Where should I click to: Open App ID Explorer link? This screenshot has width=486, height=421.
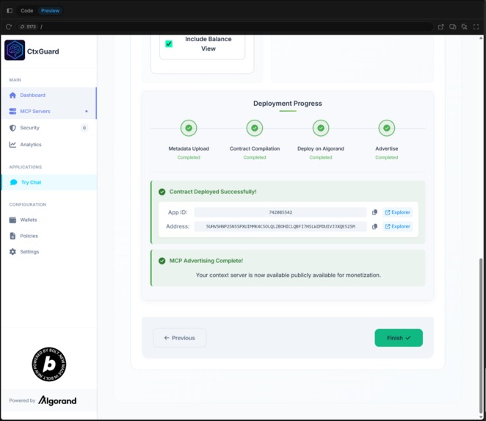[x=398, y=212]
